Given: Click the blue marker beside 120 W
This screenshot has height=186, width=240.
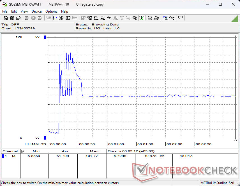Looking at the screenshot, I should (45, 37).
